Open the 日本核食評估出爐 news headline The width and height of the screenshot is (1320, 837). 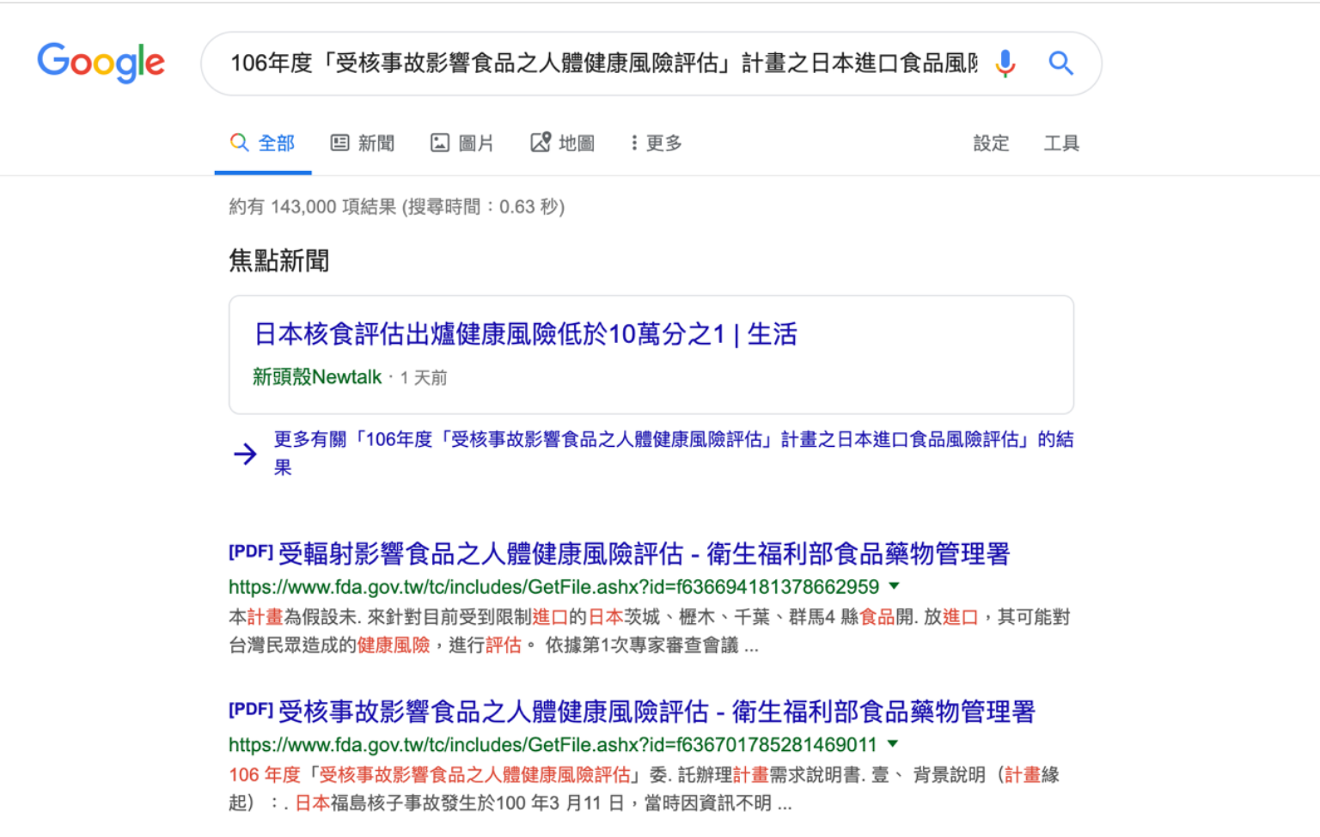coord(525,334)
